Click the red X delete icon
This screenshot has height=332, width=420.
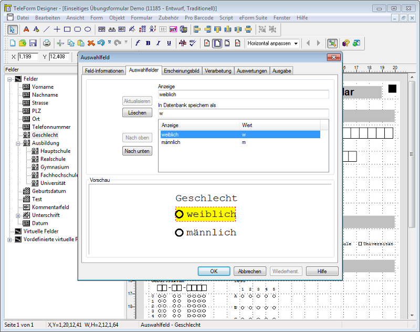click(91, 43)
